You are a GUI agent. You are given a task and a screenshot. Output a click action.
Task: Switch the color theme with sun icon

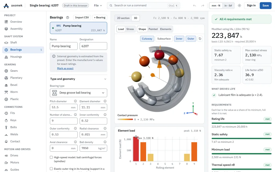(239, 6)
